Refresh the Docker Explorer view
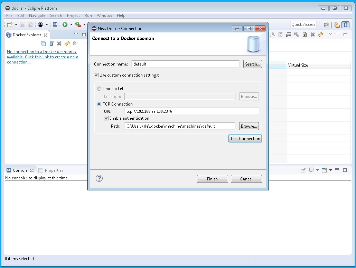Screen dimensions: 356x268 [x=67, y=43]
